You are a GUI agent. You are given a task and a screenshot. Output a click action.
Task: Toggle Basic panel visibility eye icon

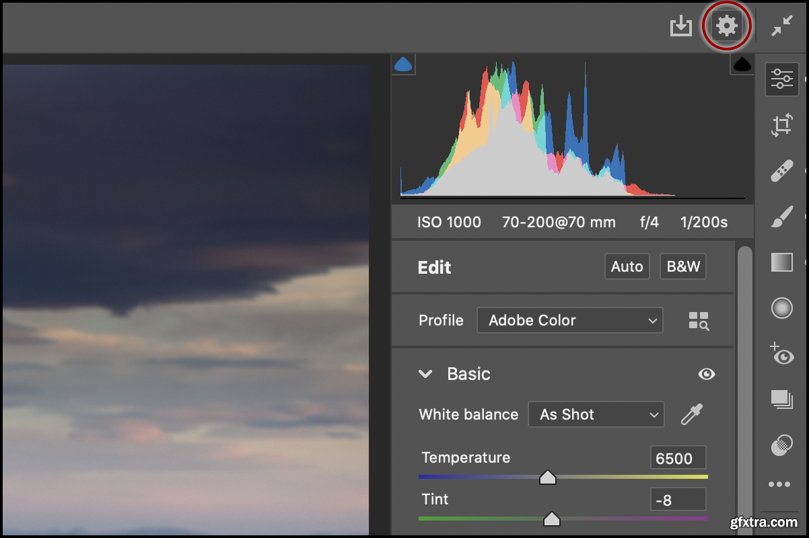[706, 375]
